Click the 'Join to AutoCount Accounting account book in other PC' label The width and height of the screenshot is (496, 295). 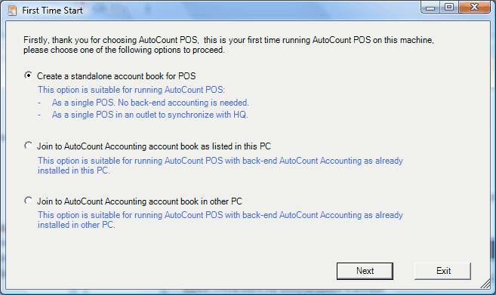pyautogui.click(x=140, y=201)
